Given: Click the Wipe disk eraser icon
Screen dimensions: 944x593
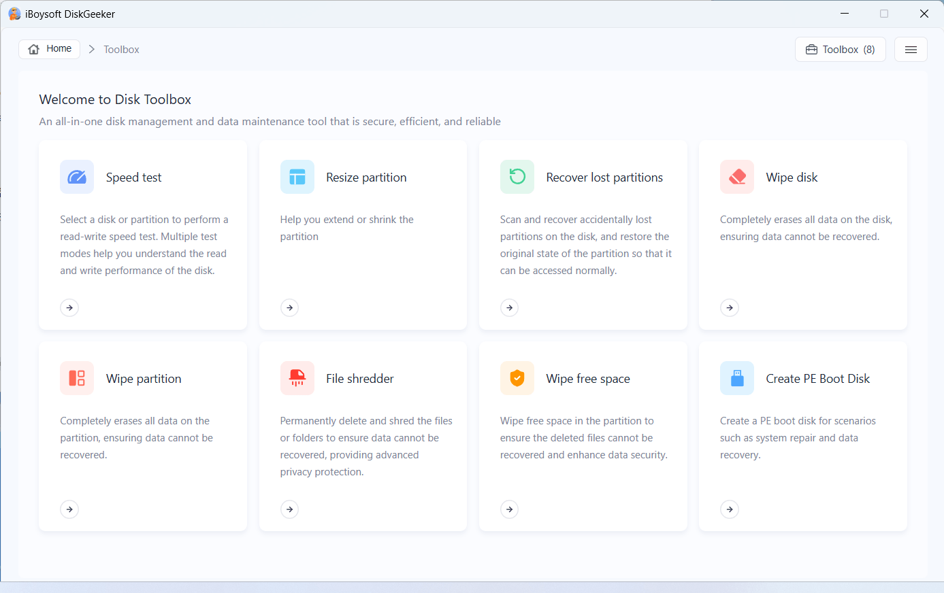Looking at the screenshot, I should (737, 177).
